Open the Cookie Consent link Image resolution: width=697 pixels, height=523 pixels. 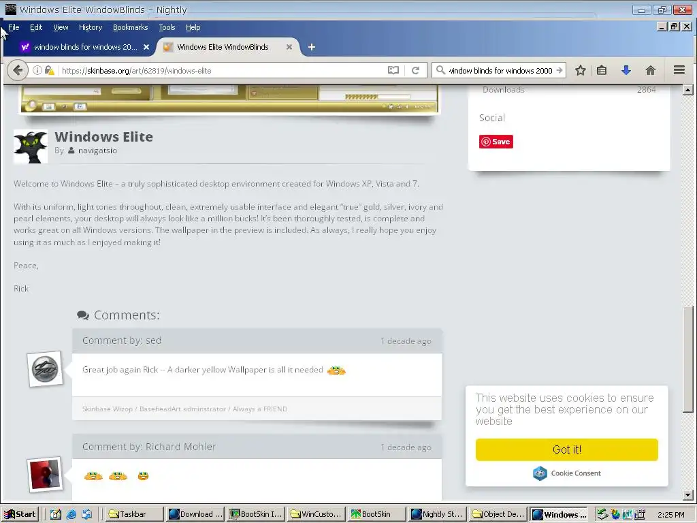pyautogui.click(x=576, y=473)
